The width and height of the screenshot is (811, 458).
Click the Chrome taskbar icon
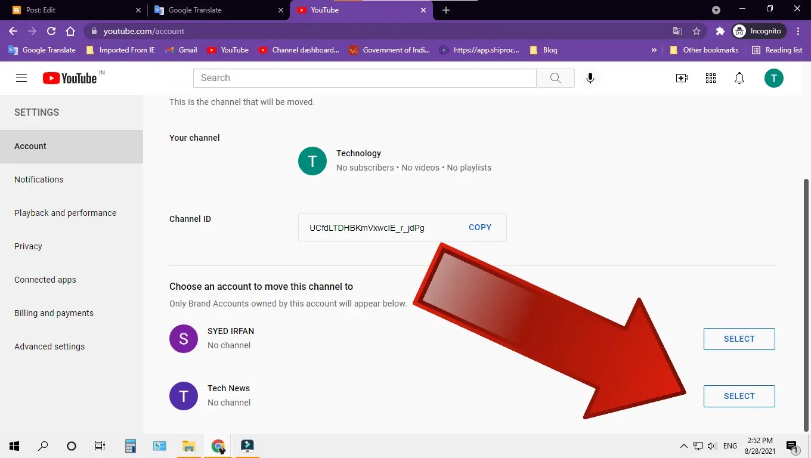click(218, 446)
